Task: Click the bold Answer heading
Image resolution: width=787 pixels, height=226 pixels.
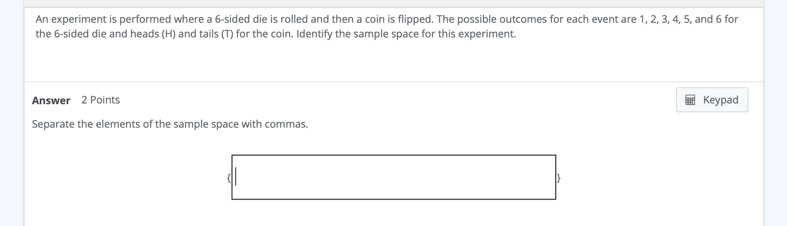Action: (x=51, y=100)
